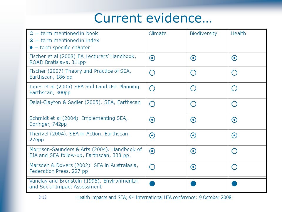This screenshot has width=282, height=212.
Task: Click the Health index symbol for Schmidt et al 2004
Action: [x=234, y=120]
